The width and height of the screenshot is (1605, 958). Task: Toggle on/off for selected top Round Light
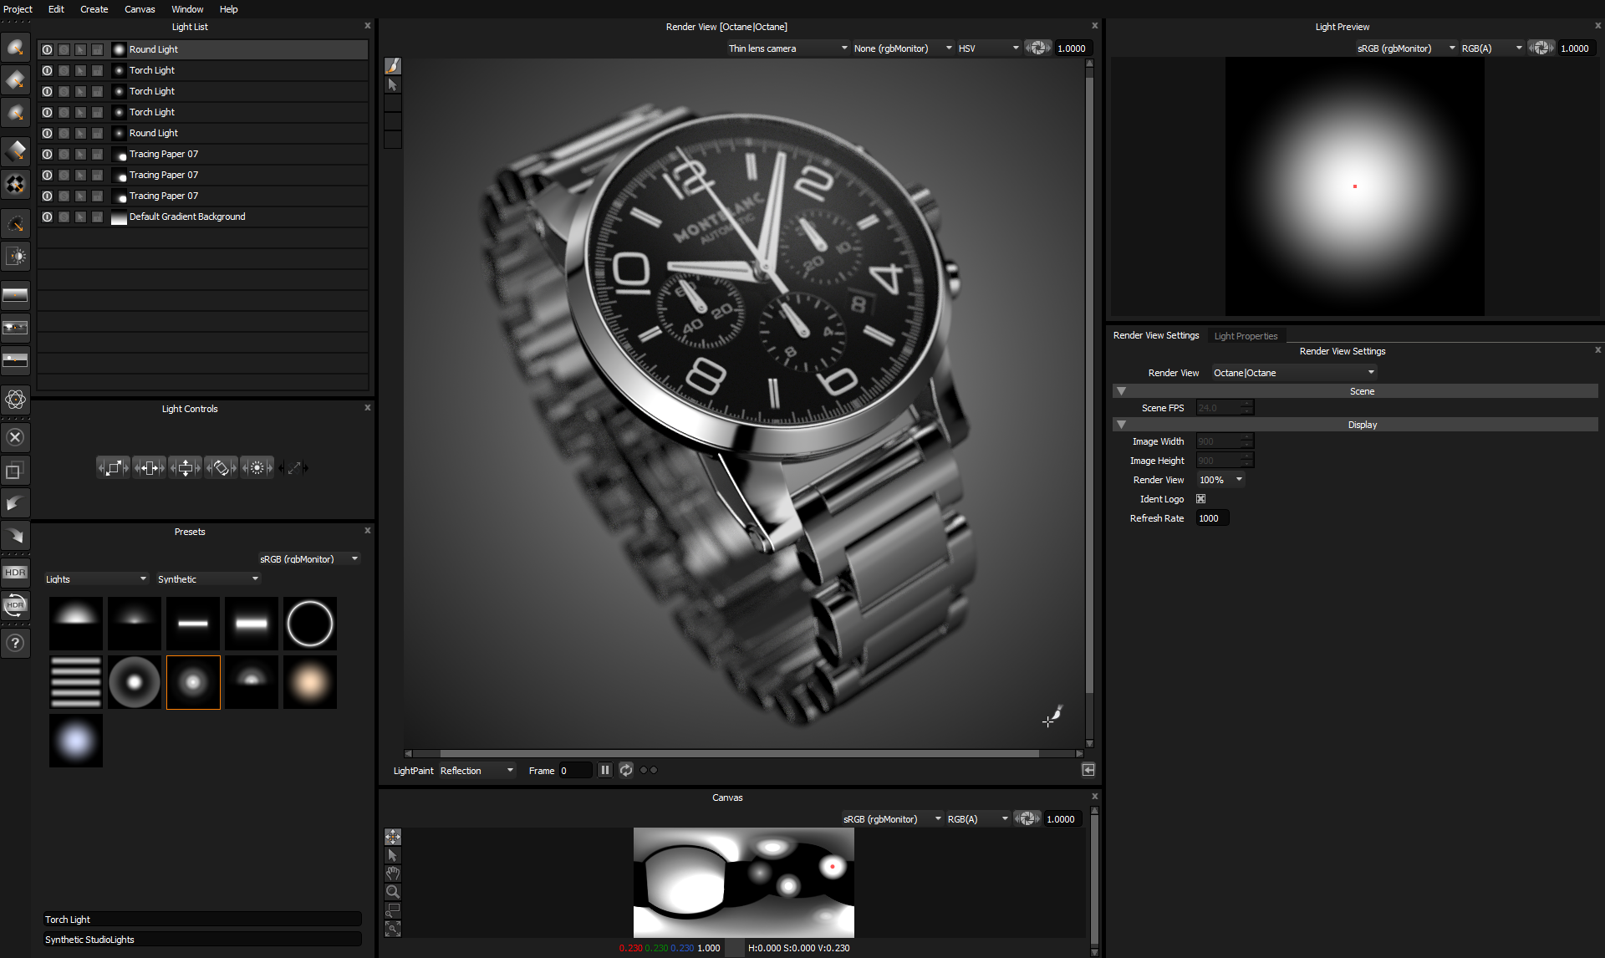(x=48, y=49)
